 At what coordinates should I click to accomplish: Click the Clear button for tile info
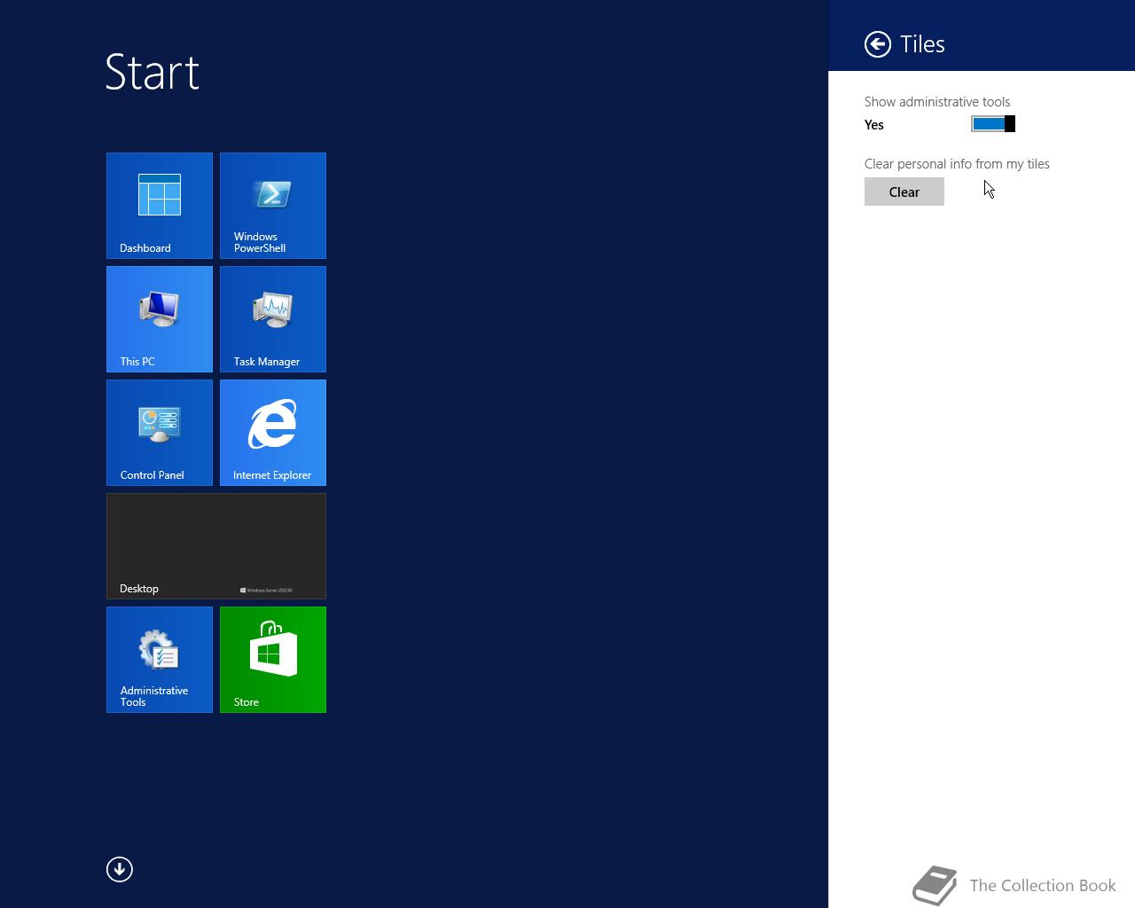pos(904,192)
